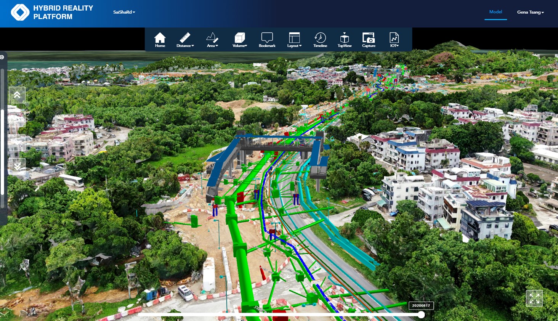
Task: Click the double down chevron button
Action: pos(17,166)
